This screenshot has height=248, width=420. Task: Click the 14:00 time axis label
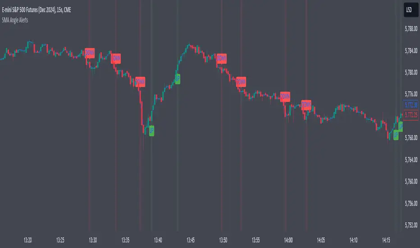[288, 240]
